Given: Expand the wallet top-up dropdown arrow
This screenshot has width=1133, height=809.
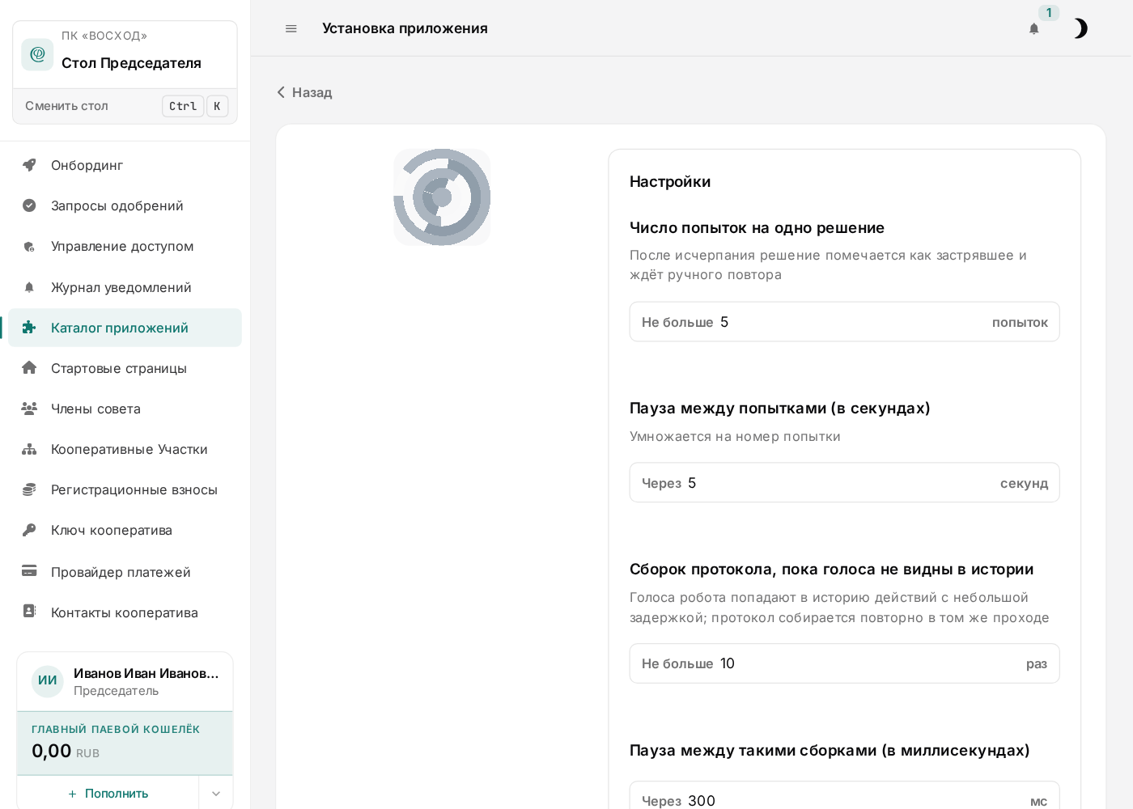Looking at the screenshot, I should click(x=216, y=793).
